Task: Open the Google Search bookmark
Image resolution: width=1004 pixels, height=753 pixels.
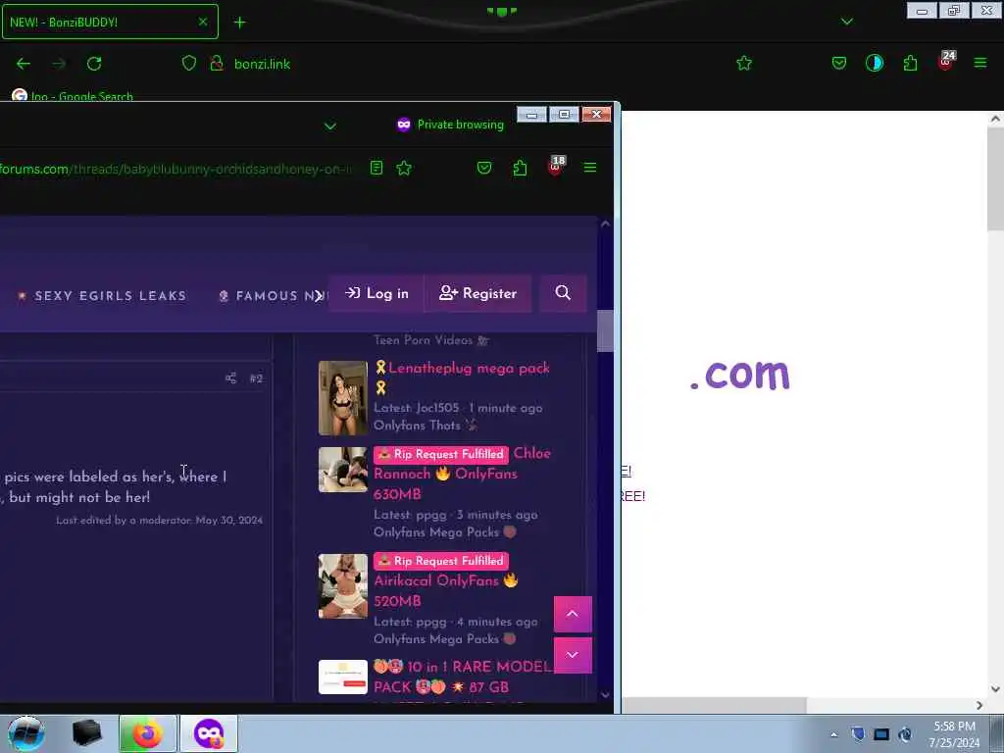Action: 73,96
